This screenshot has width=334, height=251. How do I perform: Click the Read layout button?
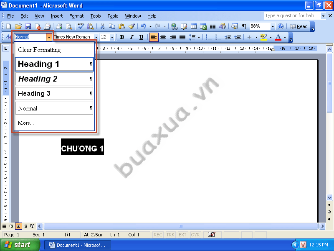click(299, 26)
